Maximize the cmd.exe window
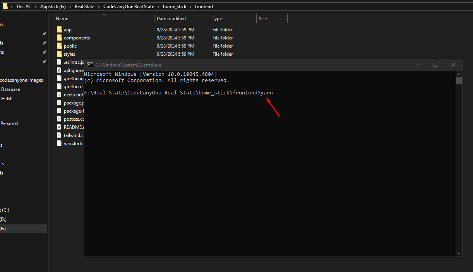The image size is (473, 272). click(x=435, y=65)
